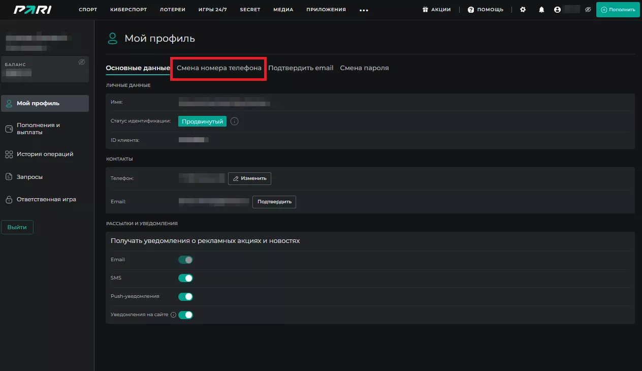This screenshot has width=642, height=371.
Task: Toggle Push-уведомления switch
Action: pyautogui.click(x=185, y=296)
